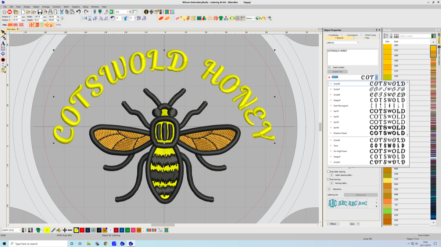This screenshot has height=247, width=441.
Task: Select the arrow Select Object tool
Action: coord(3,33)
